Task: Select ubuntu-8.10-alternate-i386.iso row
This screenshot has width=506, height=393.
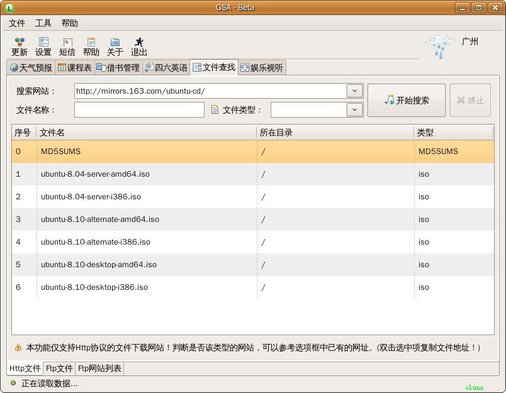Action: click(x=253, y=242)
